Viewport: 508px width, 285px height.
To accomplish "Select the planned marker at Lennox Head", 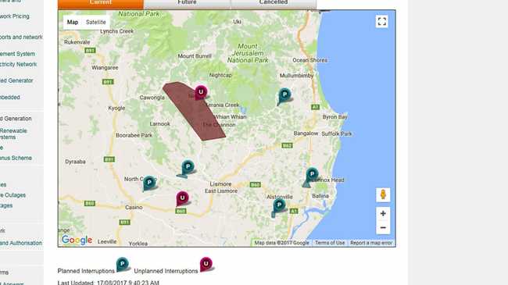I will pos(311,176).
